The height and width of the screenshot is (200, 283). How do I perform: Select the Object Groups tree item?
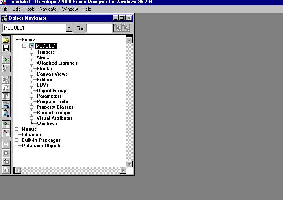tap(52, 91)
